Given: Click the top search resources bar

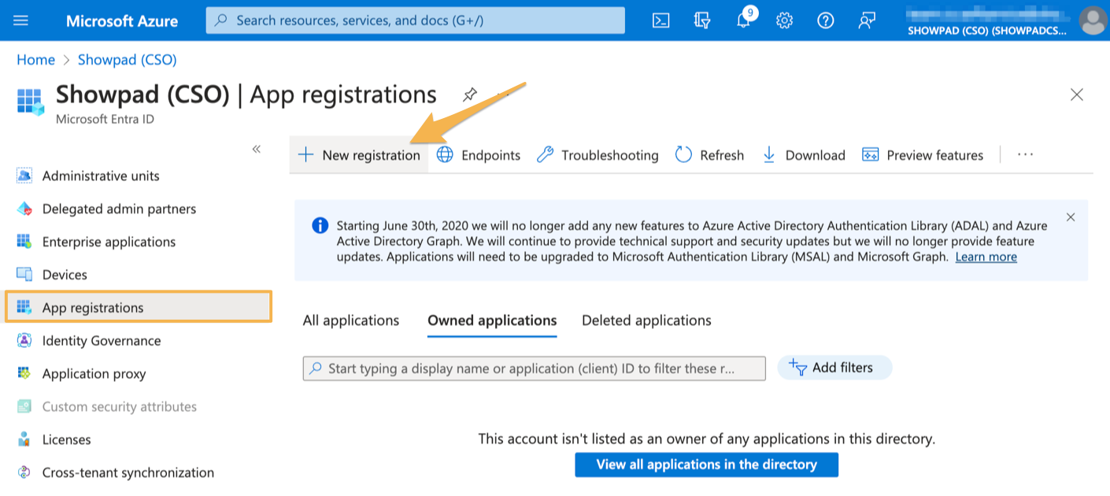Looking at the screenshot, I should (416, 20).
